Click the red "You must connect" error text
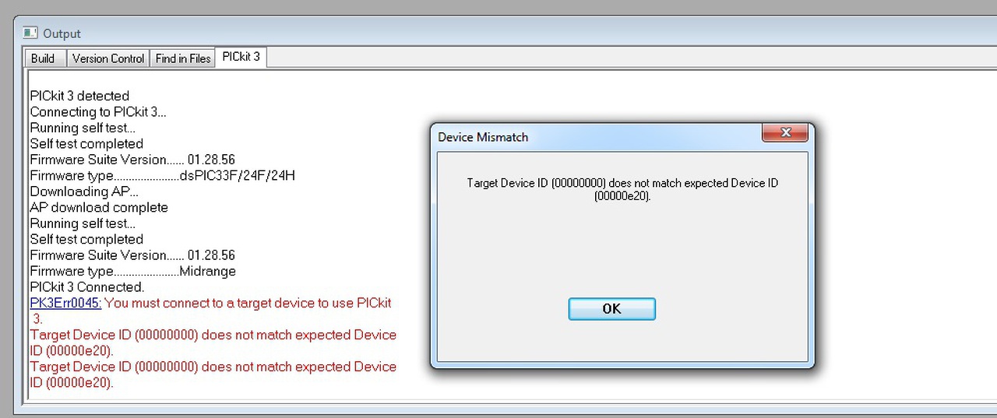This screenshot has width=997, height=418. point(248,303)
